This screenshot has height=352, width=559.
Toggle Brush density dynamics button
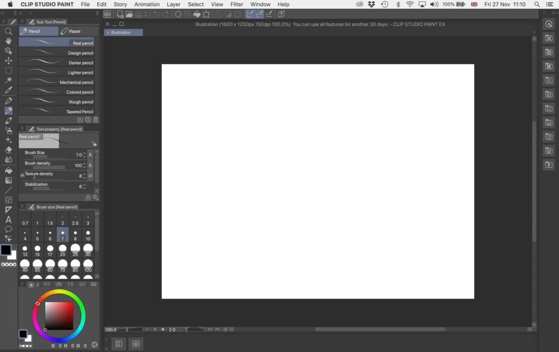90,165
